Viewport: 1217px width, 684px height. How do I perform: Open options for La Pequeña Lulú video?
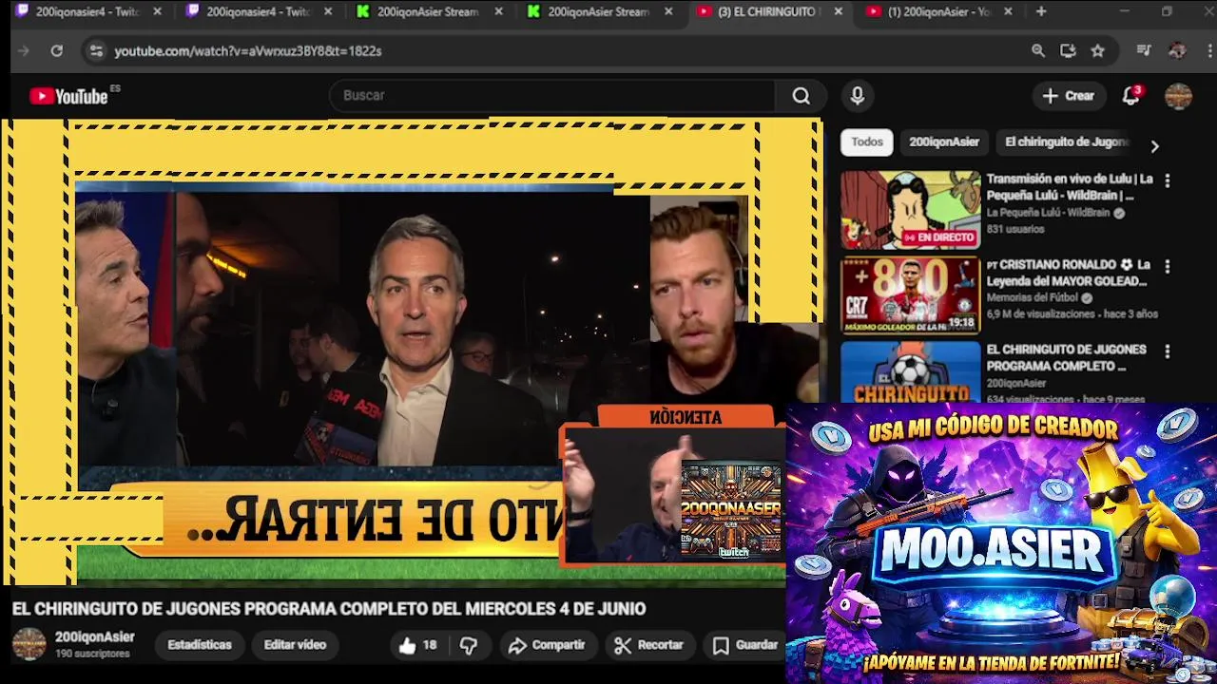tap(1168, 180)
